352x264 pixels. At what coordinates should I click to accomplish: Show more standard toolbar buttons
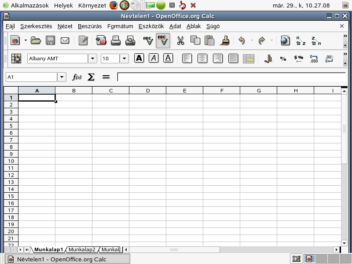click(x=345, y=36)
